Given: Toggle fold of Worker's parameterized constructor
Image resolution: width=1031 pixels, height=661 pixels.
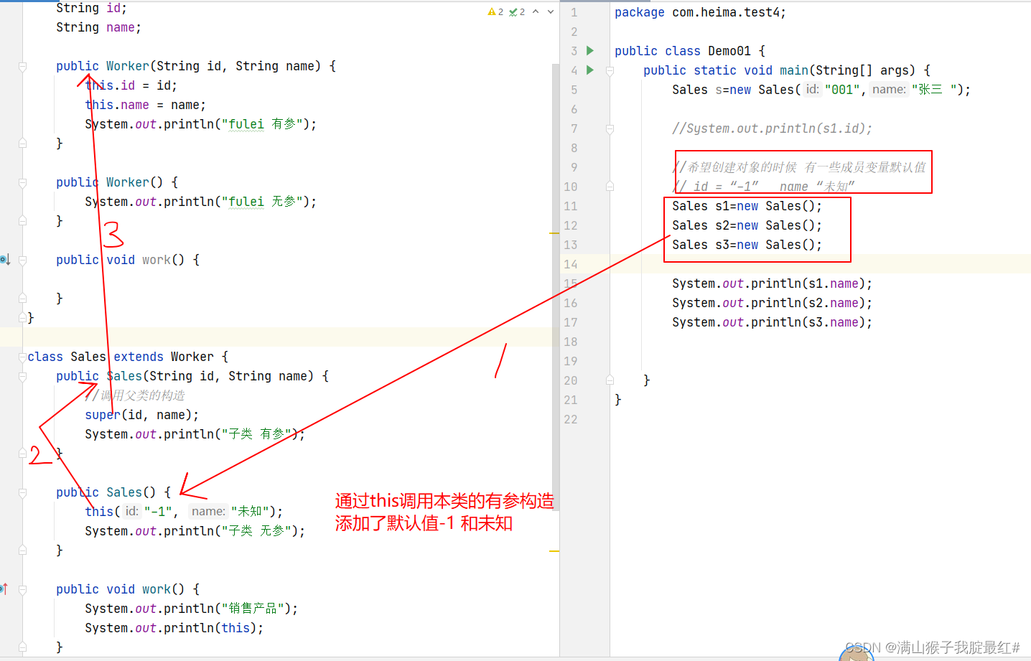Looking at the screenshot, I should [22, 65].
